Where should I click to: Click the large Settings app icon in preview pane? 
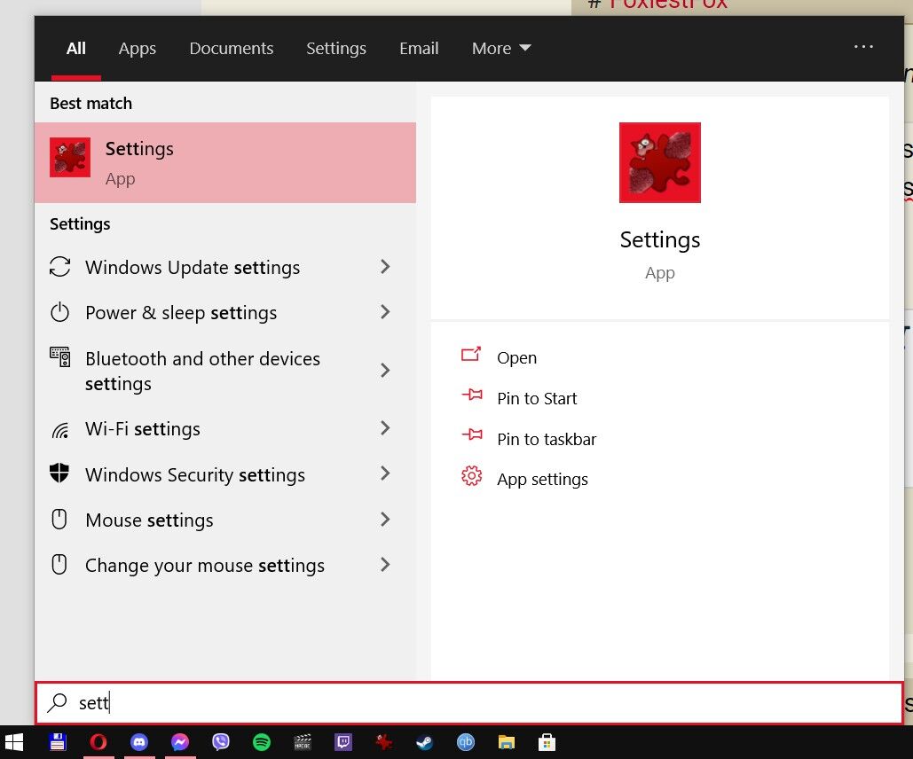660,162
